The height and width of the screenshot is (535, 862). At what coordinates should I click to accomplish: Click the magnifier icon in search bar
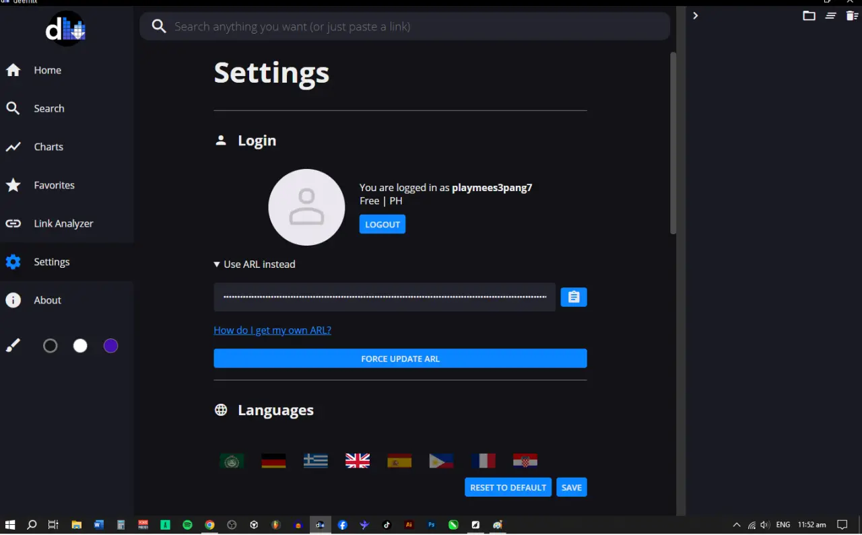tap(159, 26)
